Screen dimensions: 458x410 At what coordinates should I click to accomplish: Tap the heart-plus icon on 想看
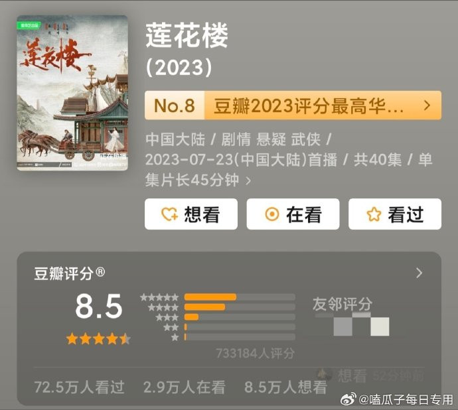pyautogui.click(x=169, y=214)
